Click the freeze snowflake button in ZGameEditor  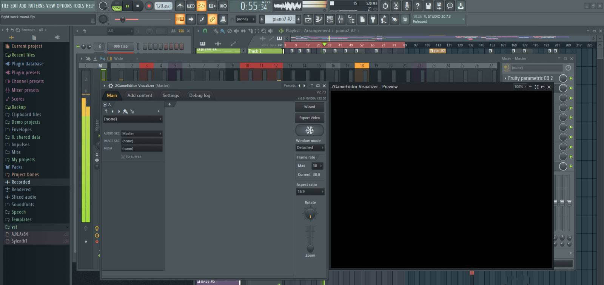310,130
